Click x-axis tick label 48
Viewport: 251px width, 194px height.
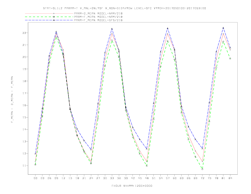pyautogui.click(x=147, y=178)
